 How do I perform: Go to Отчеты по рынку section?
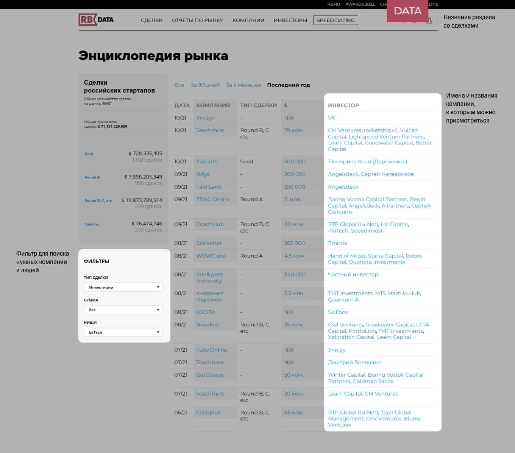coord(197,20)
